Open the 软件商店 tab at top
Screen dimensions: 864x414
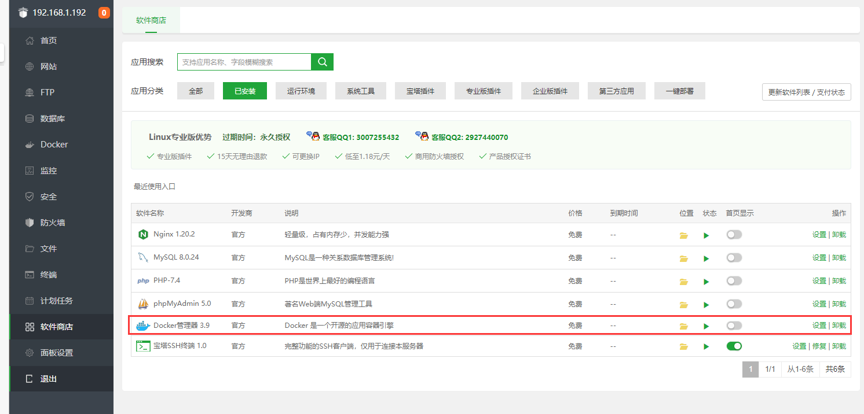point(151,20)
